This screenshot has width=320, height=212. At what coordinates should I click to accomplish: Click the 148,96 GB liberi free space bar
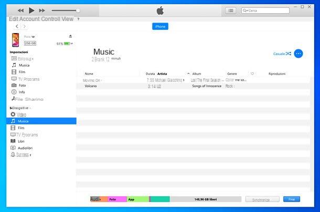point(206,199)
